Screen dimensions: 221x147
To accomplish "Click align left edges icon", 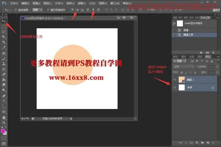I will pyautogui.click(x=88, y=10).
